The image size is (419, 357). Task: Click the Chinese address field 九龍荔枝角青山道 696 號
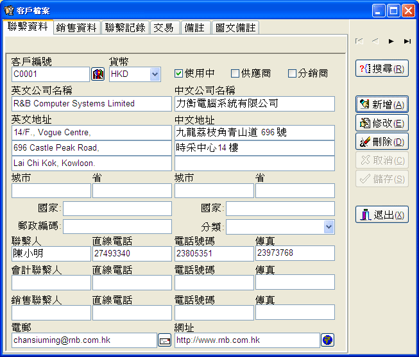(x=254, y=133)
